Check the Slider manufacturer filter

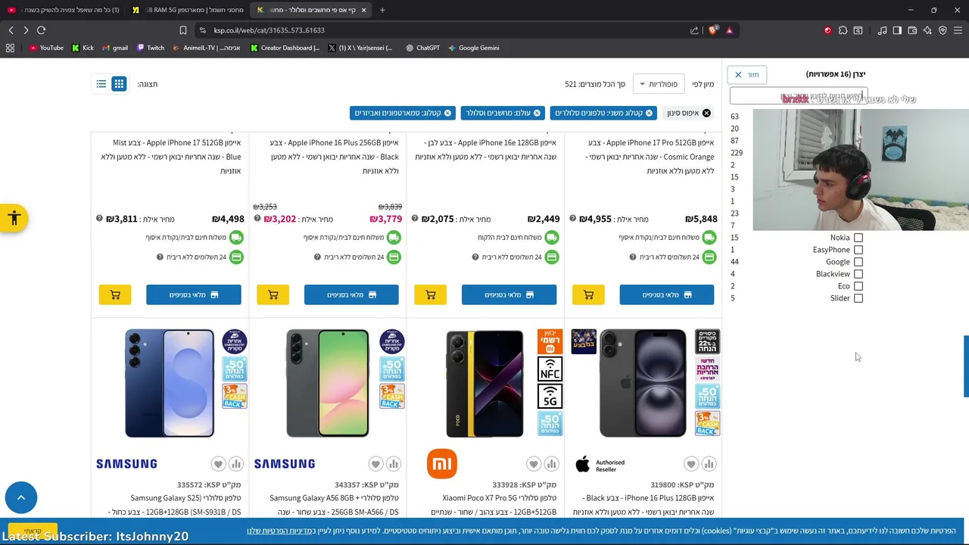coord(858,298)
